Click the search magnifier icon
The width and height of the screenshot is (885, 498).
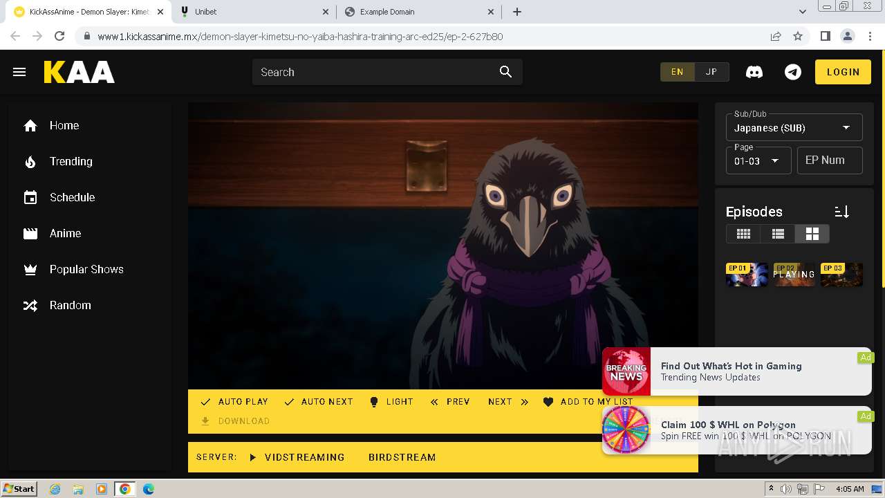(505, 72)
